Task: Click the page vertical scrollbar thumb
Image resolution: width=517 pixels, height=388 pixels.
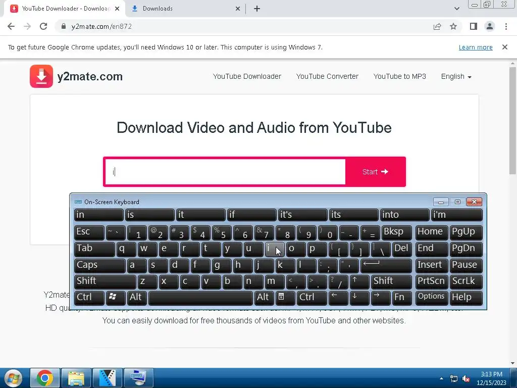Action: click(512, 120)
